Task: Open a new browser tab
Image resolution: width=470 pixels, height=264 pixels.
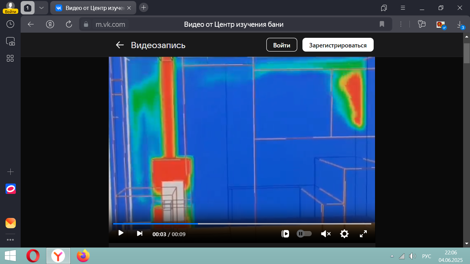Action: pos(143,8)
